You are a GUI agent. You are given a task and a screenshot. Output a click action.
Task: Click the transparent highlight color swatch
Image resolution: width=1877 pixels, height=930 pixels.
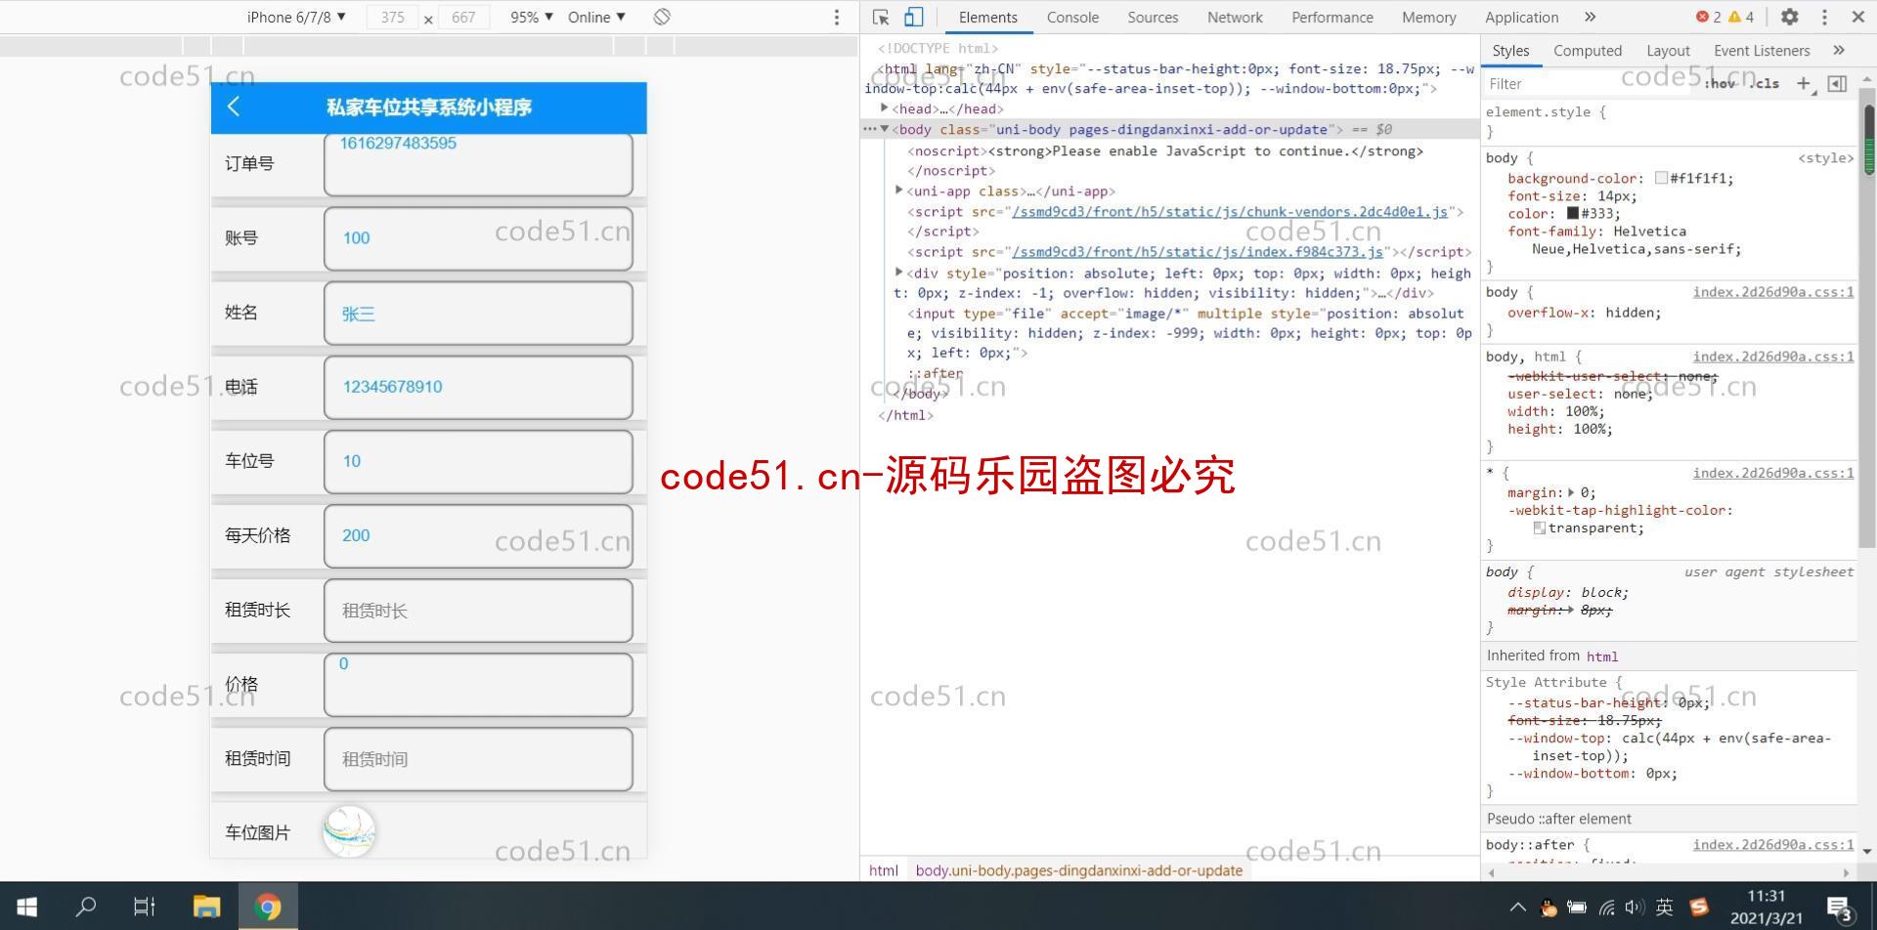[1540, 528]
